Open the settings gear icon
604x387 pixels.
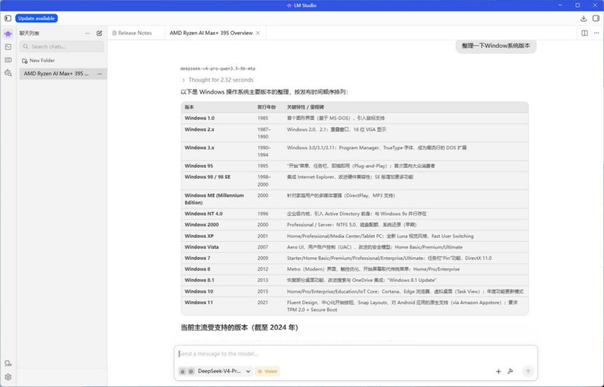(8, 377)
